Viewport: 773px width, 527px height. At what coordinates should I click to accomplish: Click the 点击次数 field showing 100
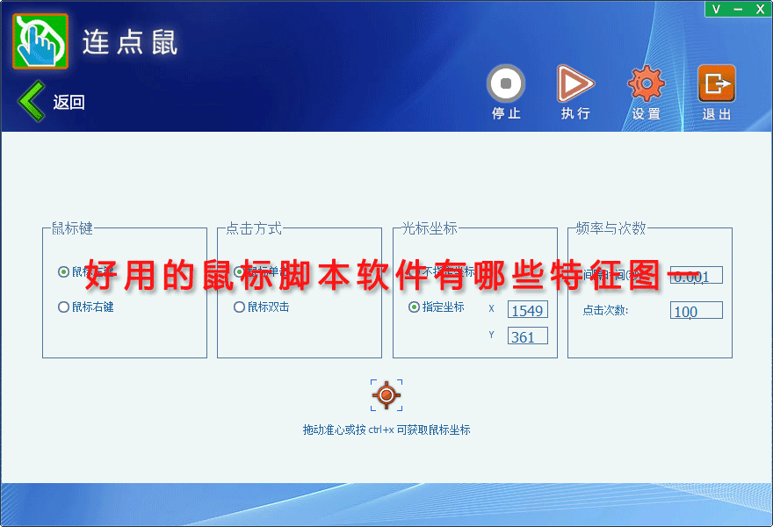pos(696,311)
